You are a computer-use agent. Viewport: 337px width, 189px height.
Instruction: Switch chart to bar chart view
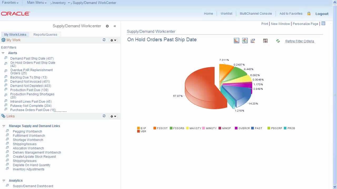pos(236,40)
